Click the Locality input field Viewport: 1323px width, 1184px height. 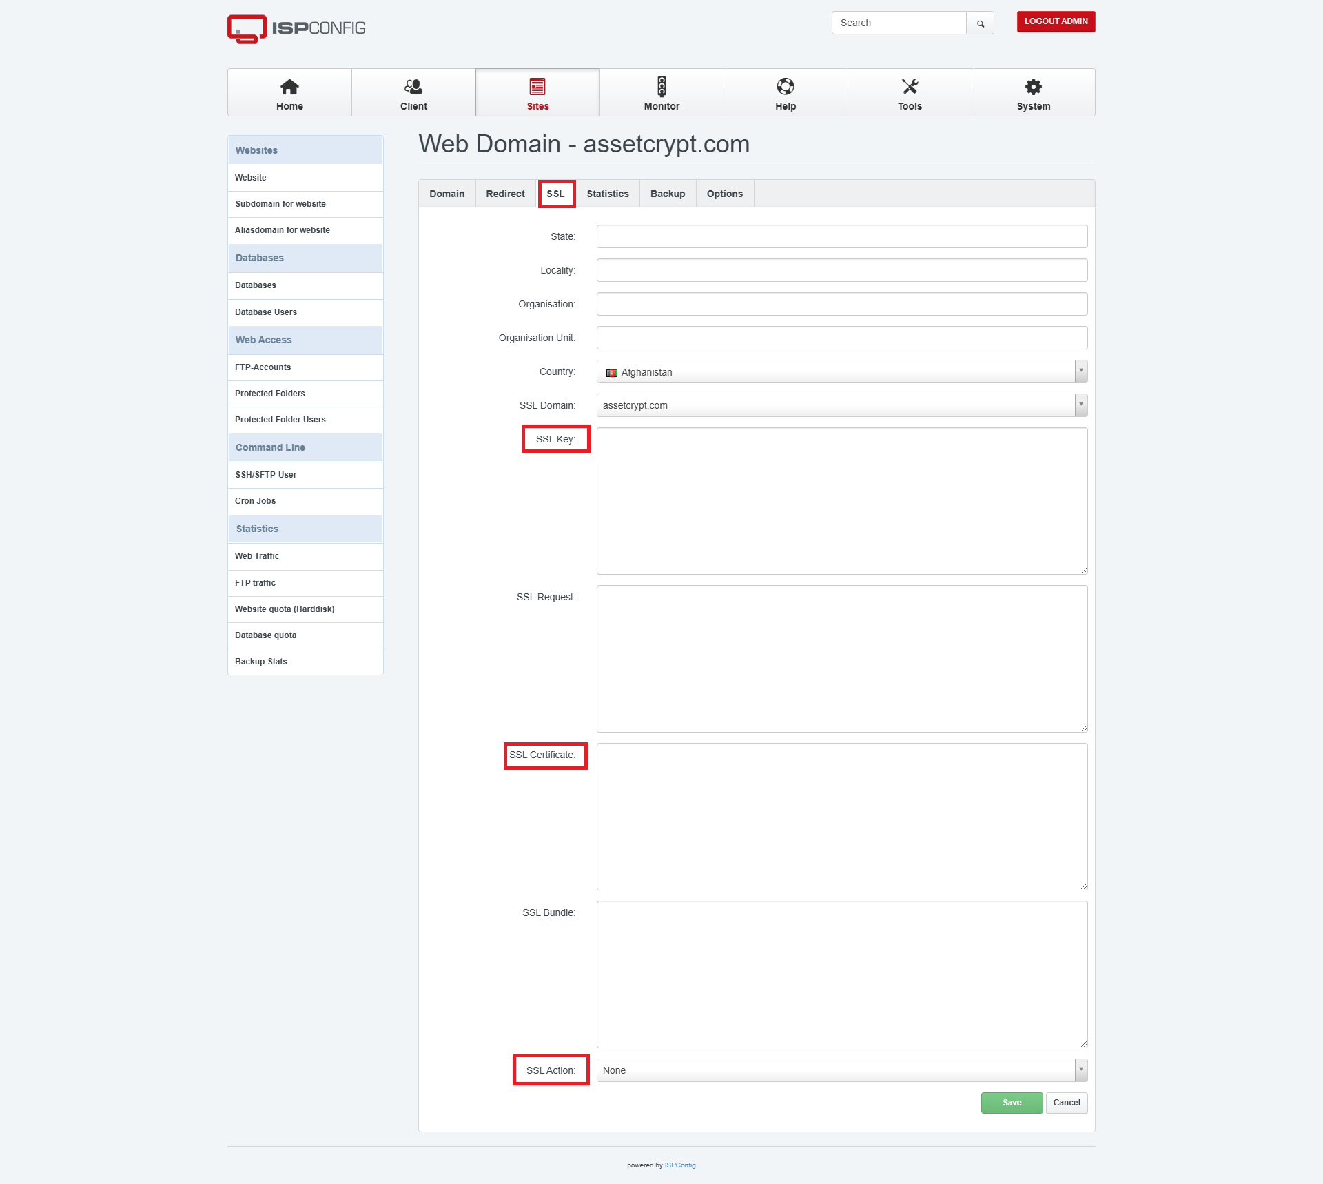(x=842, y=270)
